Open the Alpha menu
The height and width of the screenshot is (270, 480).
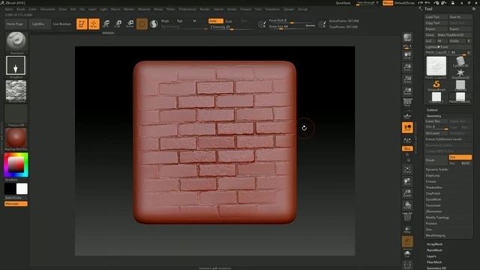[9, 9]
